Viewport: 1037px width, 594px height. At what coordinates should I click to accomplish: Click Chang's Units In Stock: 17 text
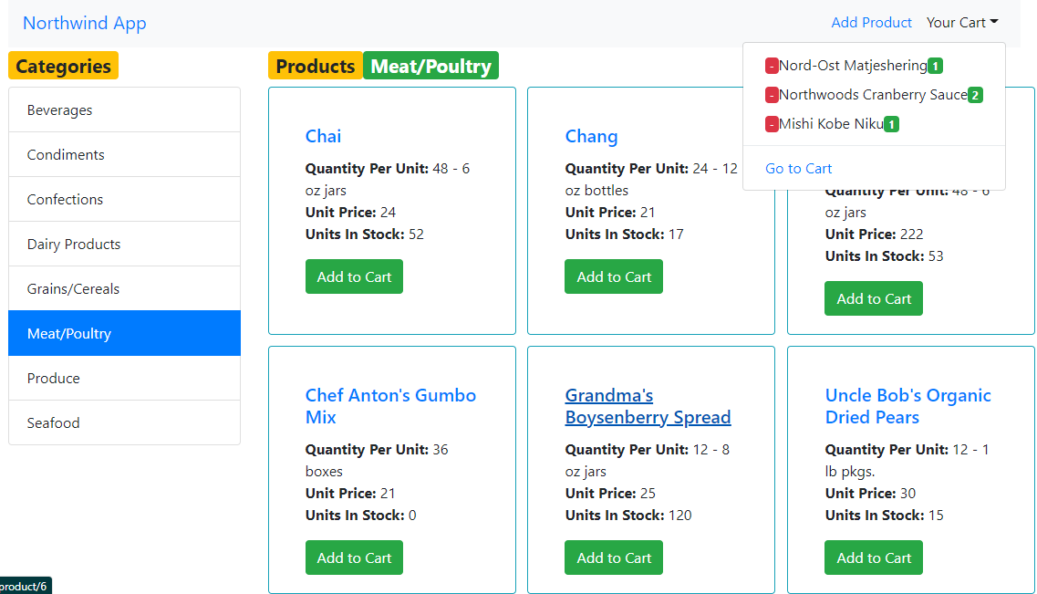[625, 234]
